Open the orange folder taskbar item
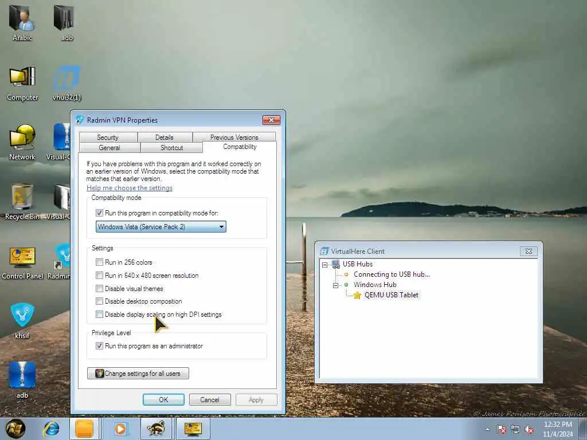This screenshot has width=587, height=440. [84, 429]
